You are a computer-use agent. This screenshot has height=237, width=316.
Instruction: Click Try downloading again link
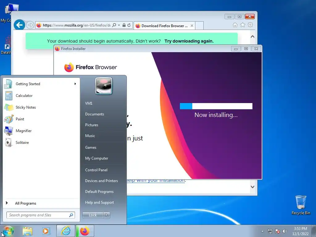pos(189,41)
